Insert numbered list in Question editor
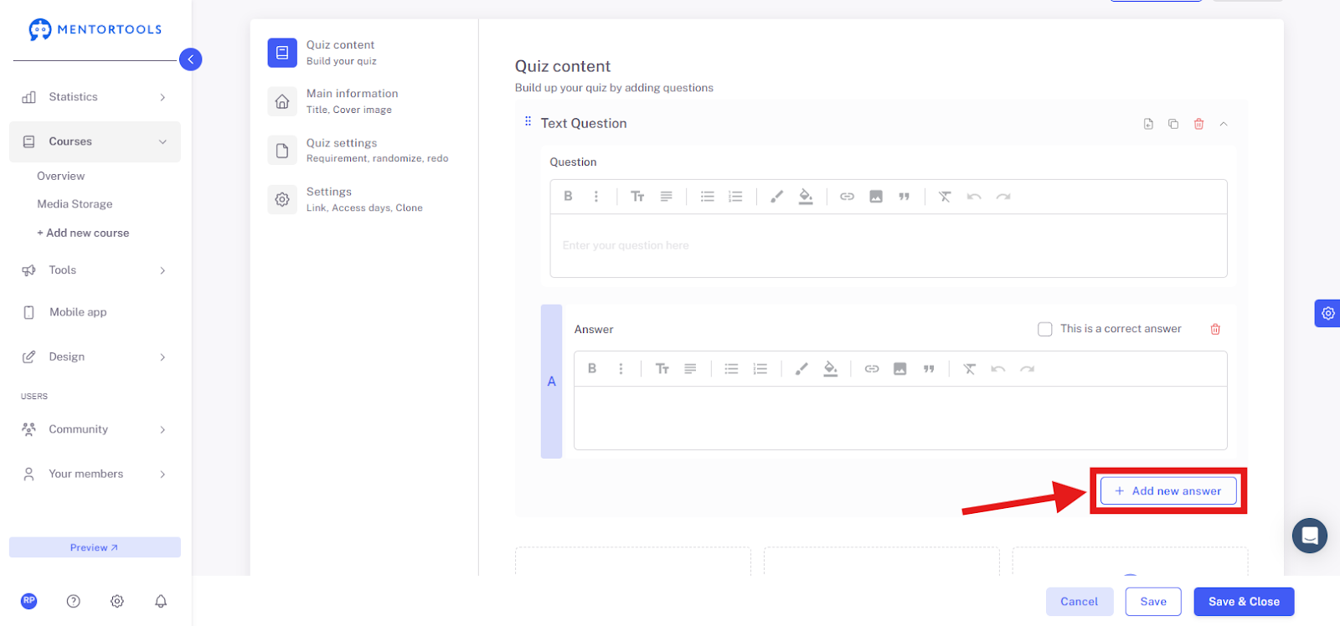The width and height of the screenshot is (1340, 626). tap(735, 196)
